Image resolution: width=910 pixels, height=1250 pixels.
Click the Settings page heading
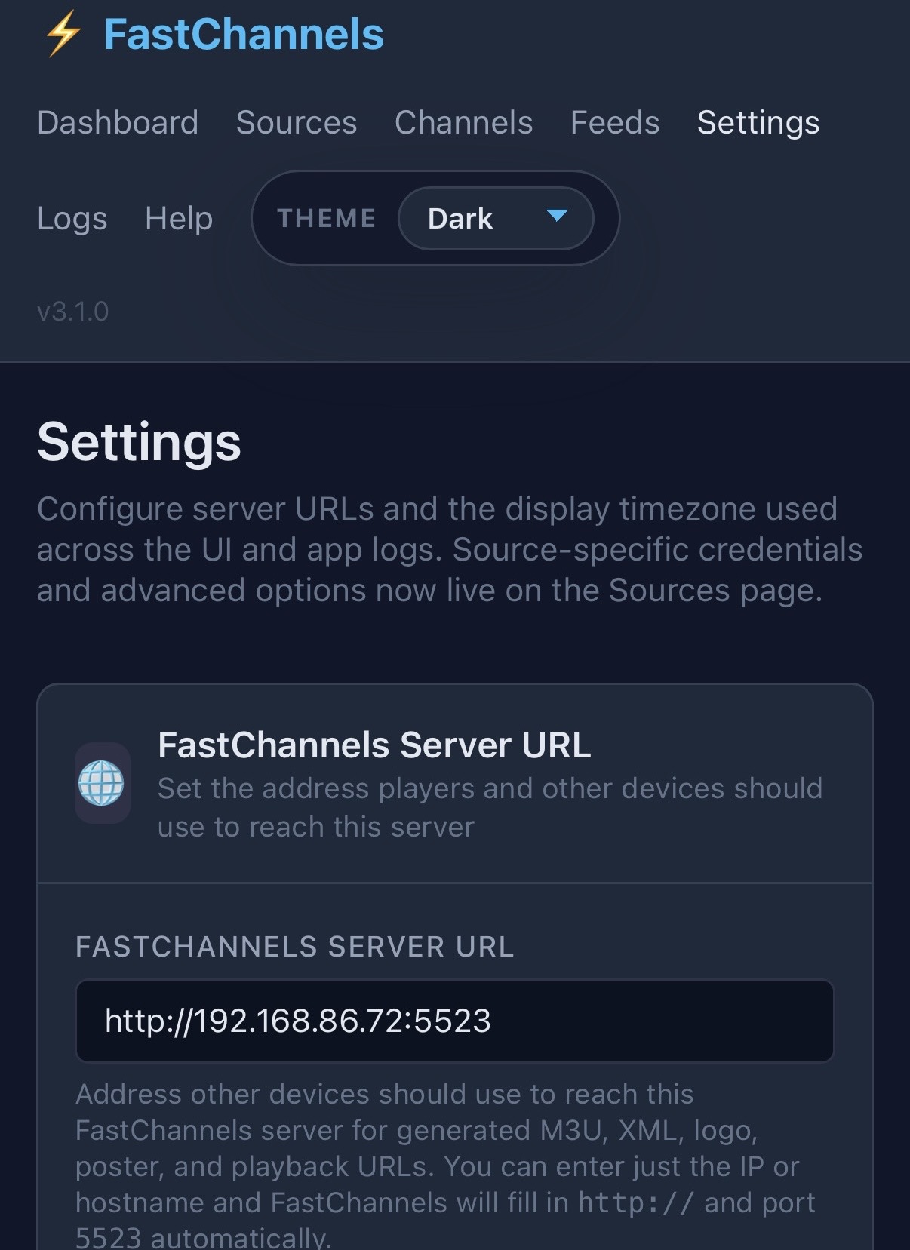point(139,442)
